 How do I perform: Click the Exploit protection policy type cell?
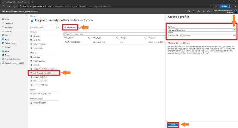pos(99,42)
